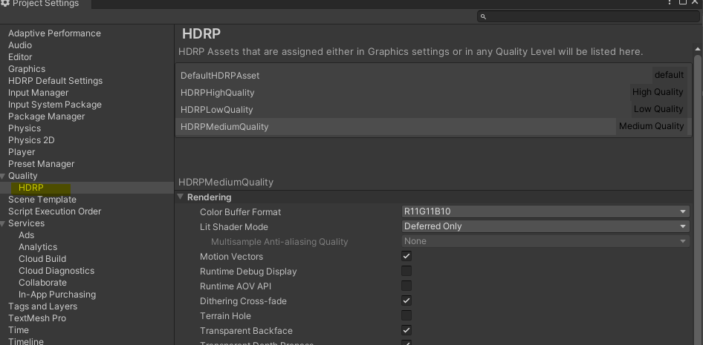Disable Dithering Cross-fade checkbox

click(406, 300)
